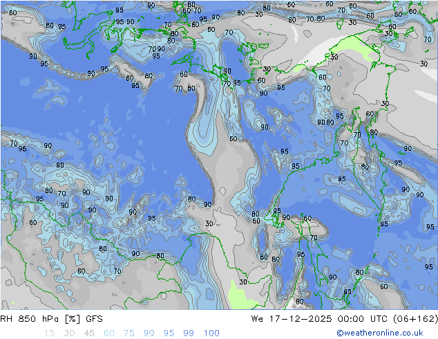
Task: Pick the 75 value in the legend scale
Action: [128, 333]
